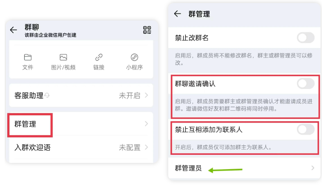This screenshot has width=328, height=185.
Task: Open the group QR code icon
Action: click(147, 30)
